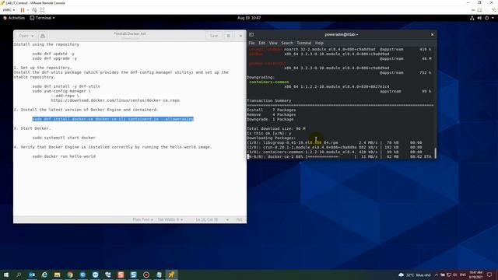Show hidden system tray icons

[x=437, y=275]
